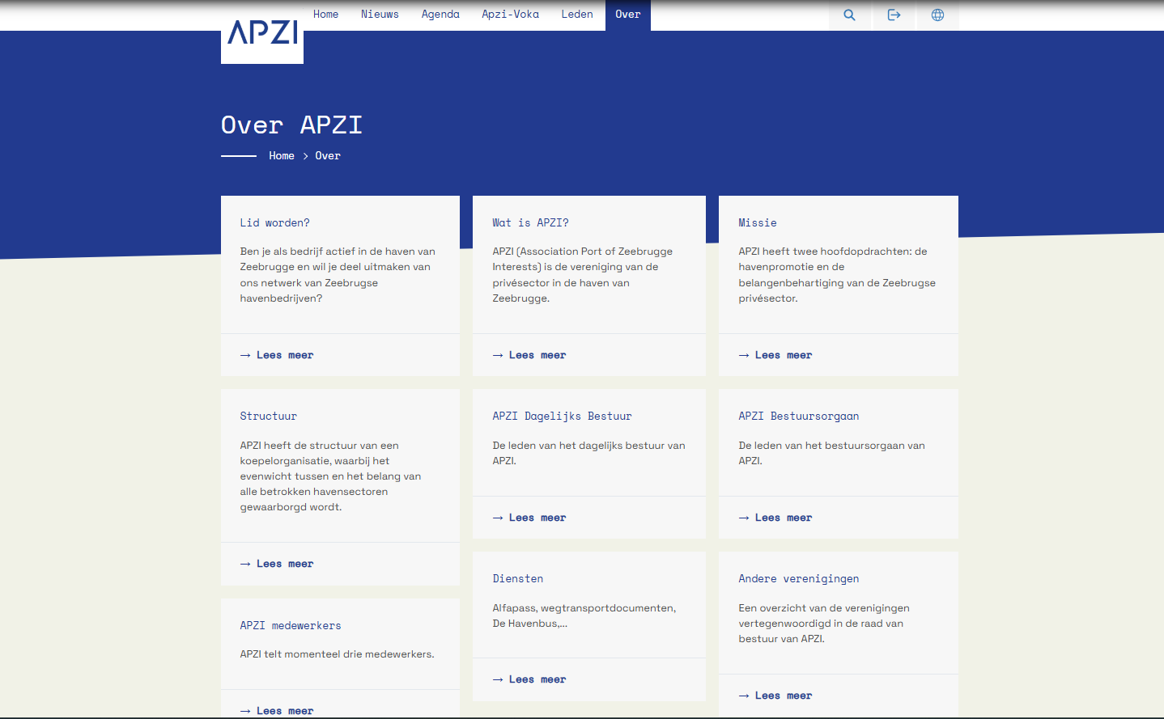
Task: Open the Leden menu item
Action: (577, 15)
